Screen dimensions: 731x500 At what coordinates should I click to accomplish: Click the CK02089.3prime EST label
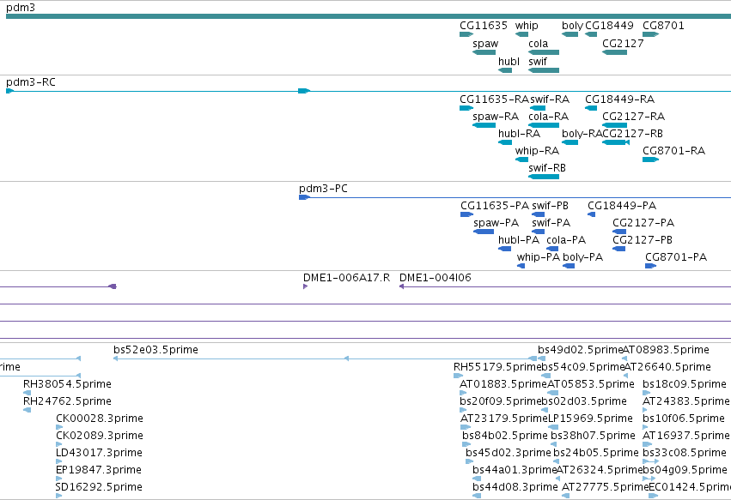[100, 437]
